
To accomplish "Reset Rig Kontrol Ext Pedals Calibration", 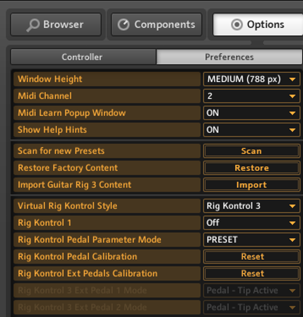I will click(251, 273).
